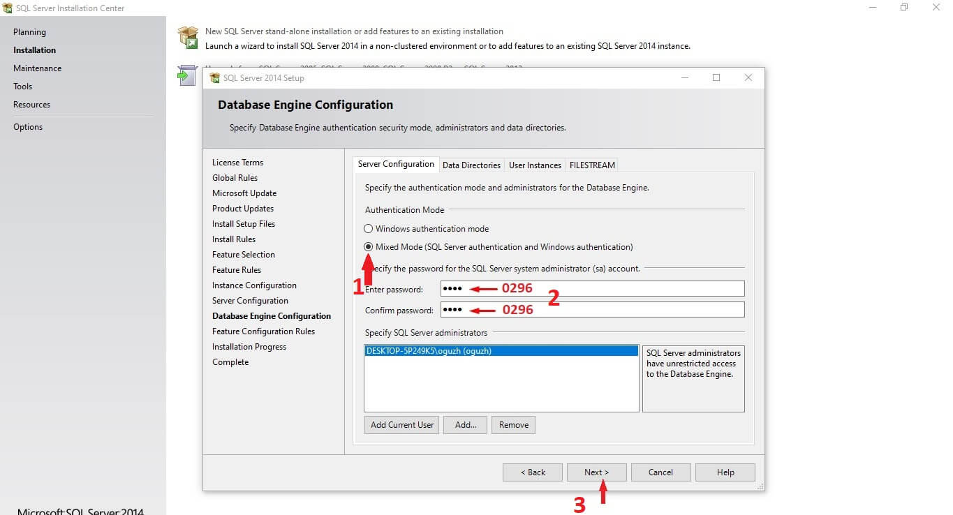
Task: Click Feature Configuration Rules step
Action: tap(263, 331)
